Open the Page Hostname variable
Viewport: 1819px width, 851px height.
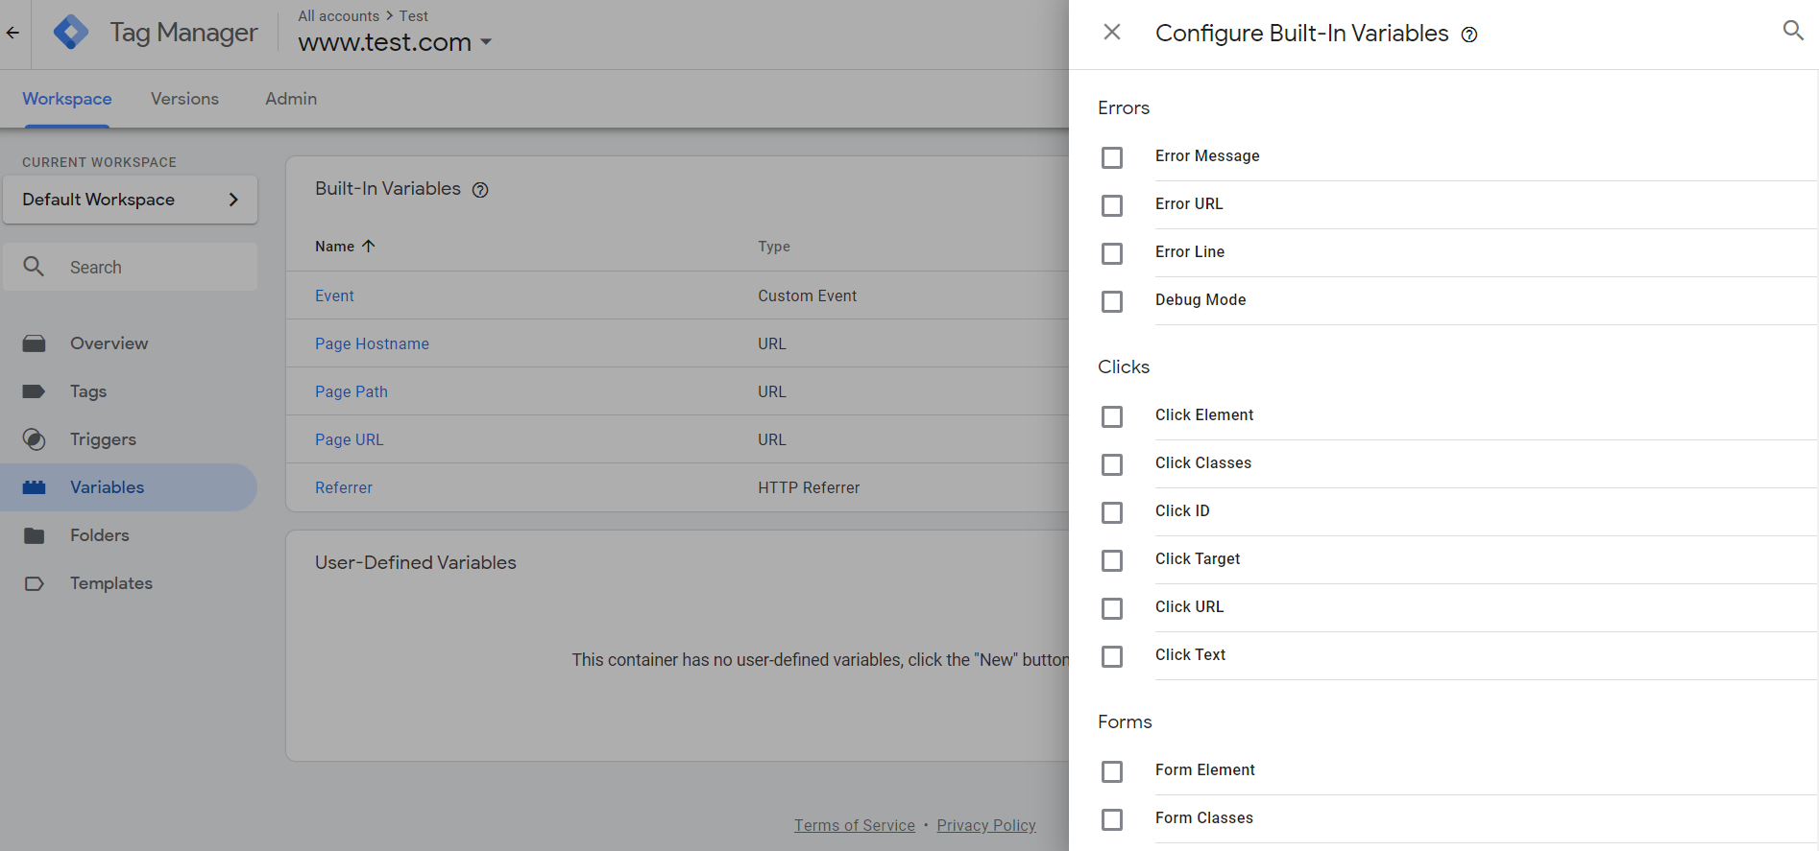click(372, 343)
